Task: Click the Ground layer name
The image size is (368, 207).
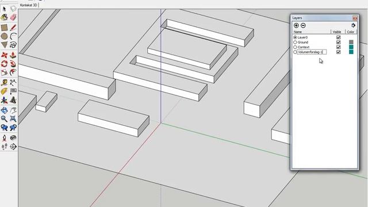Action: [303, 42]
